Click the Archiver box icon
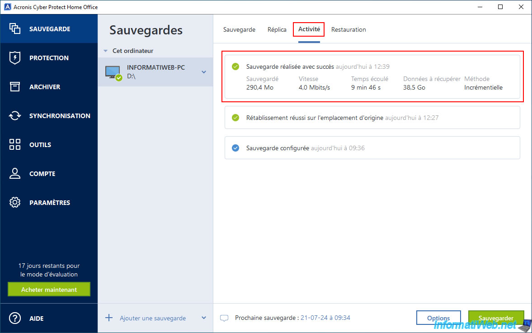The image size is (532, 333). [14, 87]
